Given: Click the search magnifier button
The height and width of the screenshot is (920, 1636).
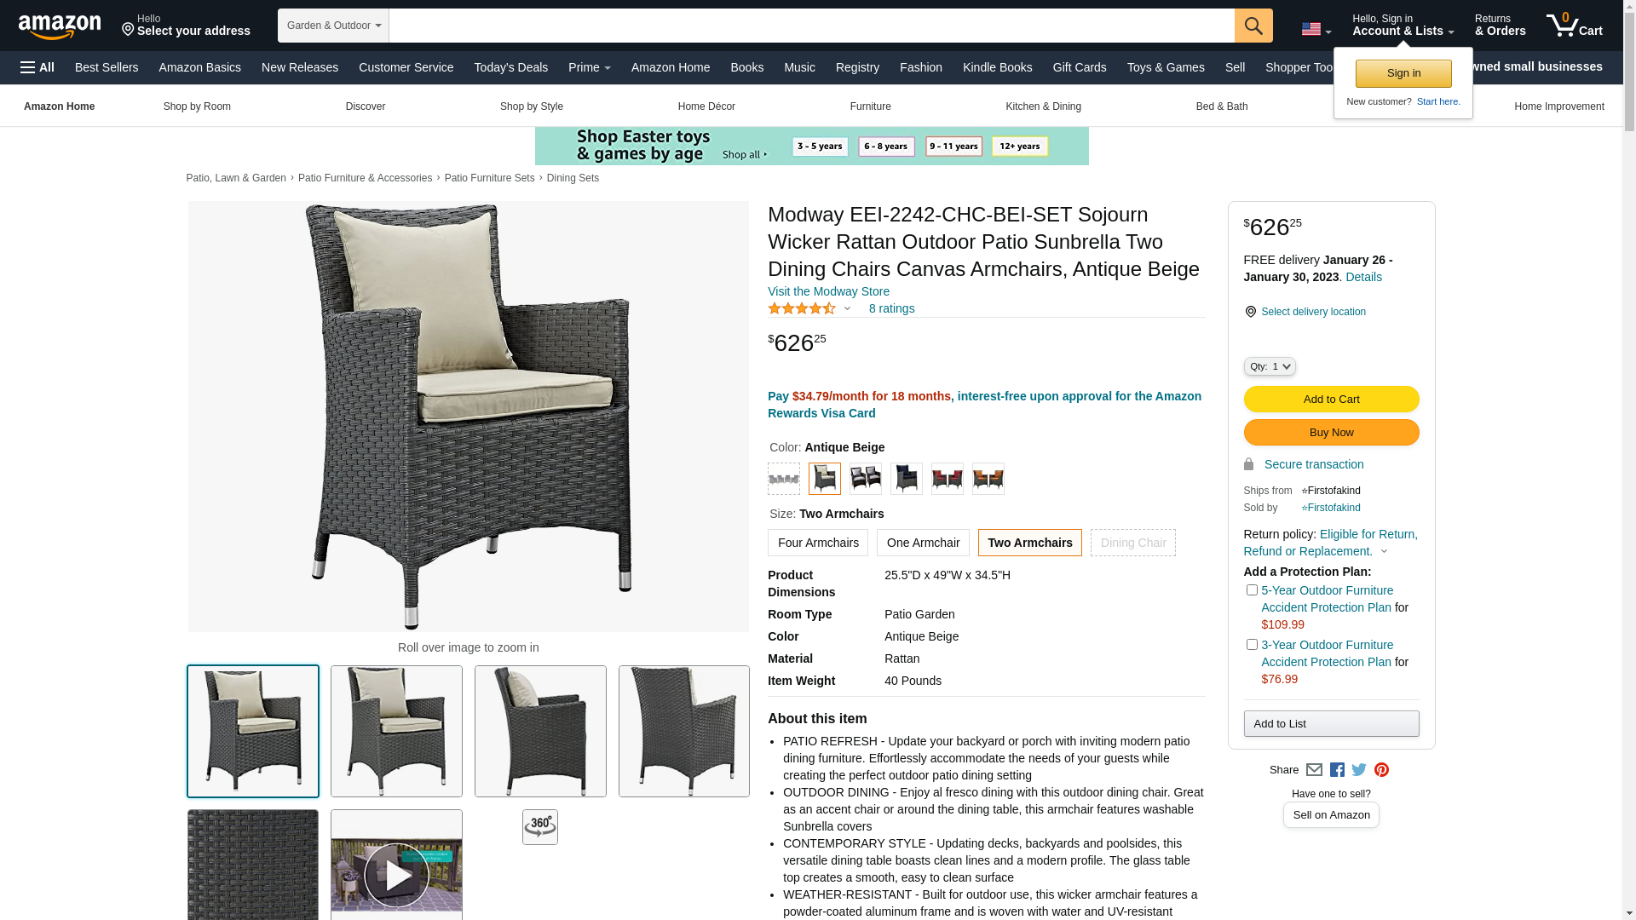Looking at the screenshot, I should (x=1253, y=26).
